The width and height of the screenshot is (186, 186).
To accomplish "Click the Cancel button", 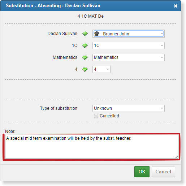I will point(163,172).
